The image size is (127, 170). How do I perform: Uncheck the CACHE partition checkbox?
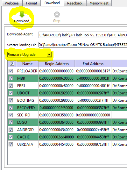coord(11,137)
